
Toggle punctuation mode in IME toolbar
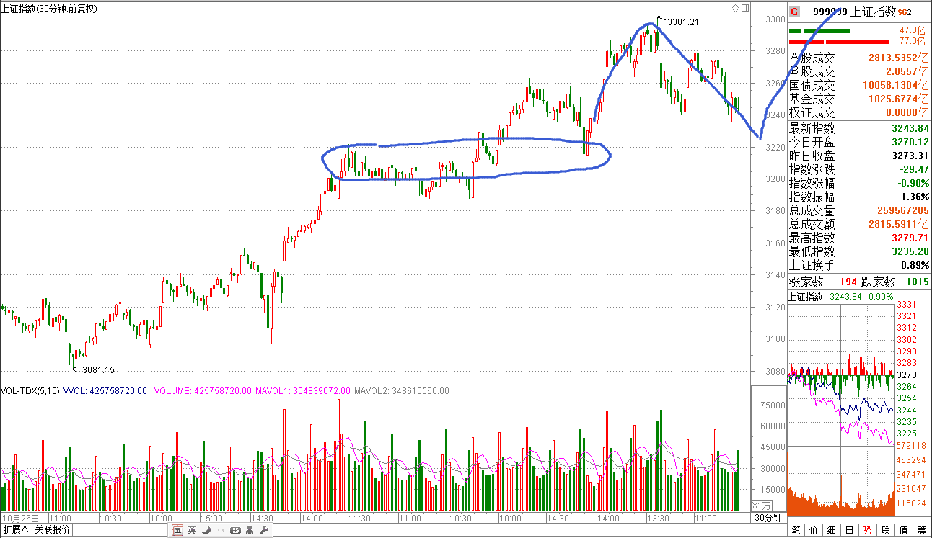pos(219,531)
